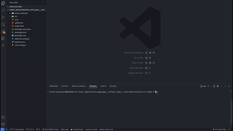This screenshot has height=131, width=233.
Task: Open AI Code Chat in status bar
Action: (x=219, y=129)
